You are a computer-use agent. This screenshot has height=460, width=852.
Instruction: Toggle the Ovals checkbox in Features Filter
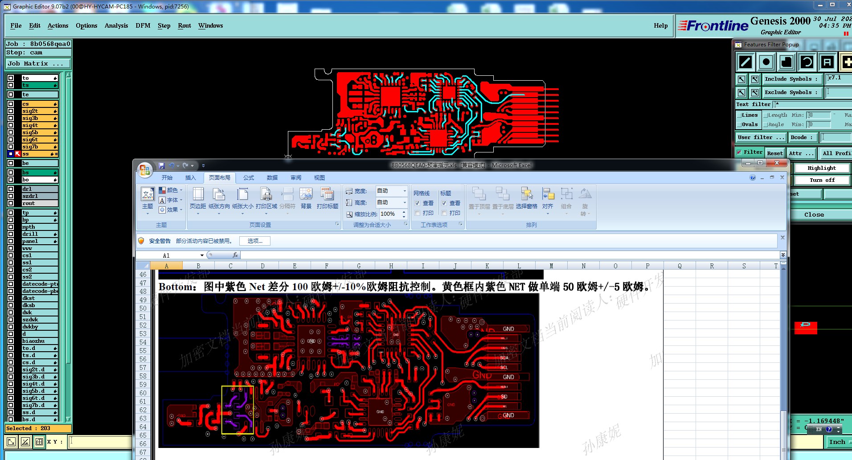(x=739, y=125)
